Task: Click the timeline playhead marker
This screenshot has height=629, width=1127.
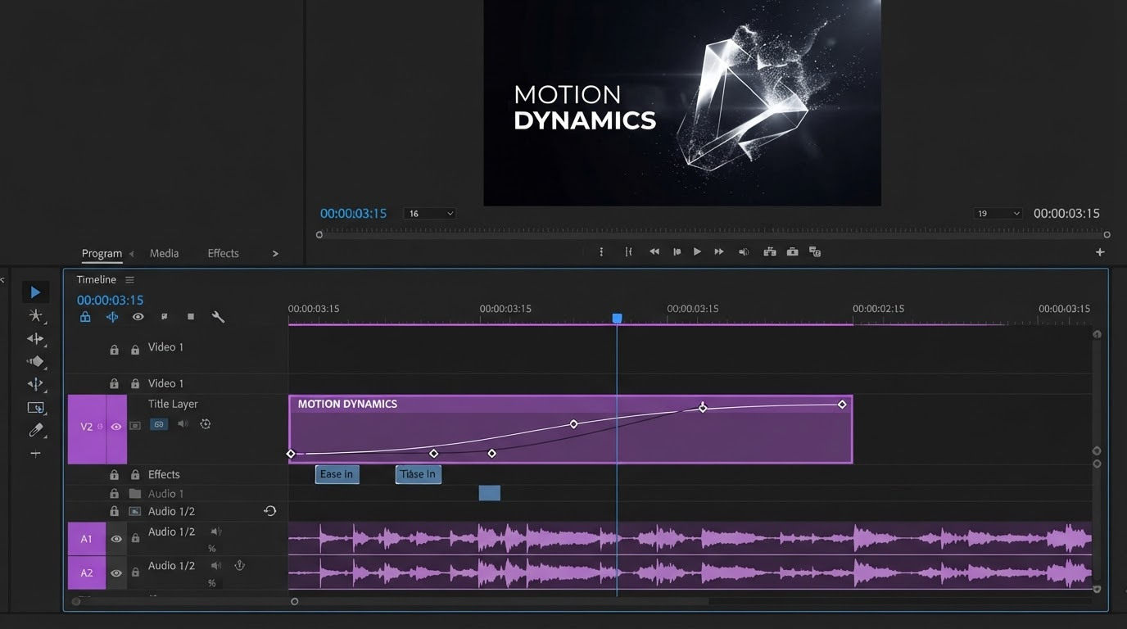Action: pyautogui.click(x=617, y=318)
